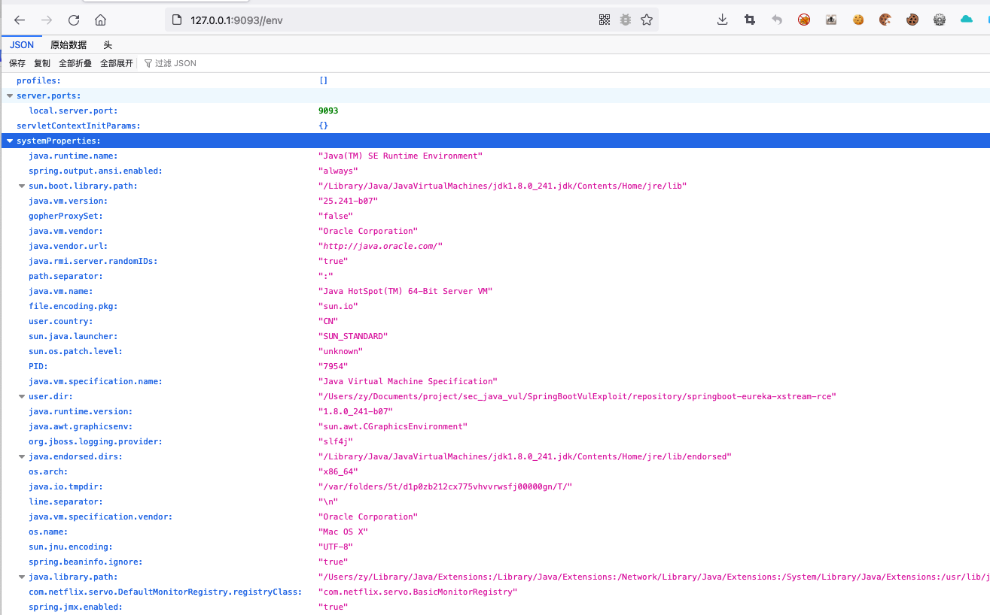Toggle the user.dir arrow
990x615 pixels.
22,396
